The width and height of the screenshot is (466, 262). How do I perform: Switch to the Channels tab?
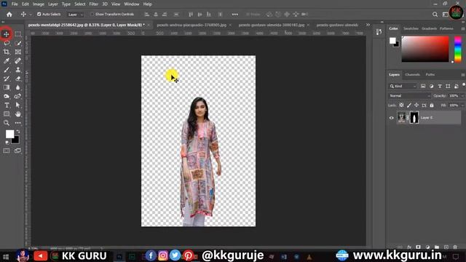pos(413,74)
